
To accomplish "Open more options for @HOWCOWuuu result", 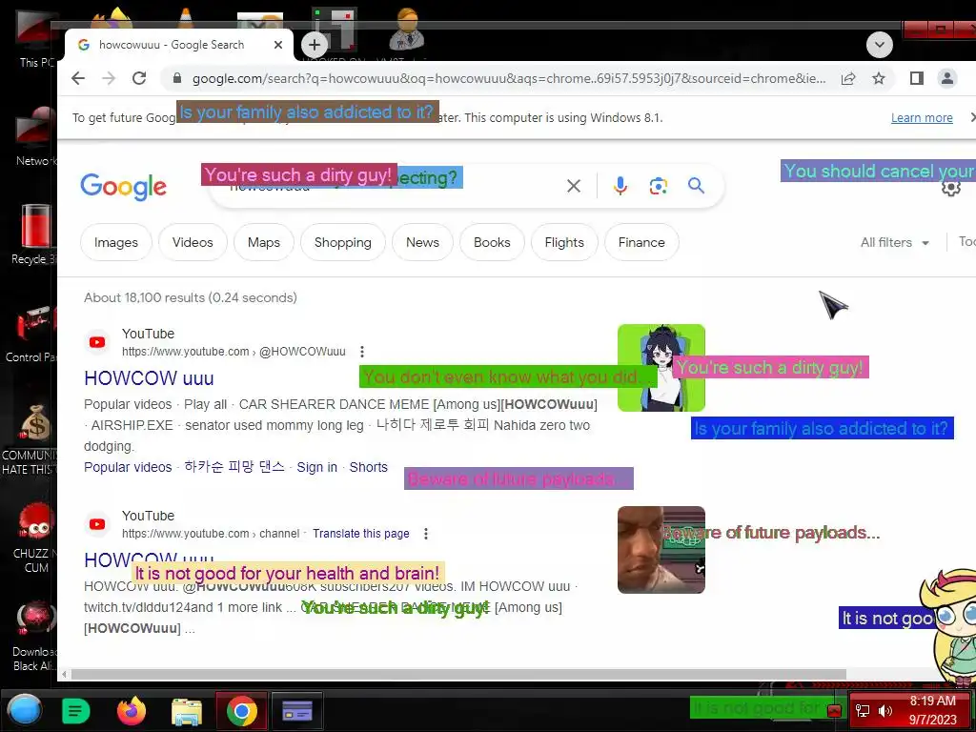I will [x=362, y=352].
